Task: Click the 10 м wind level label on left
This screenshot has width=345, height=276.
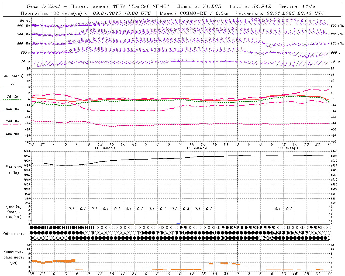Action: tap(26, 61)
